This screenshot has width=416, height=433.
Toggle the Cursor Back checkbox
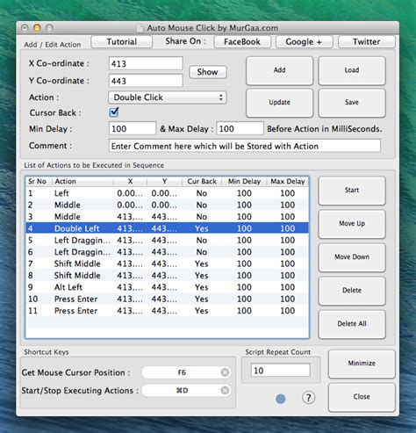click(x=114, y=112)
